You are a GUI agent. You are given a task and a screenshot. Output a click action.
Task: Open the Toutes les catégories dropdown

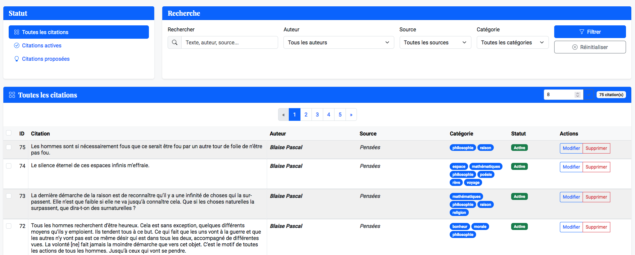pyautogui.click(x=512, y=43)
